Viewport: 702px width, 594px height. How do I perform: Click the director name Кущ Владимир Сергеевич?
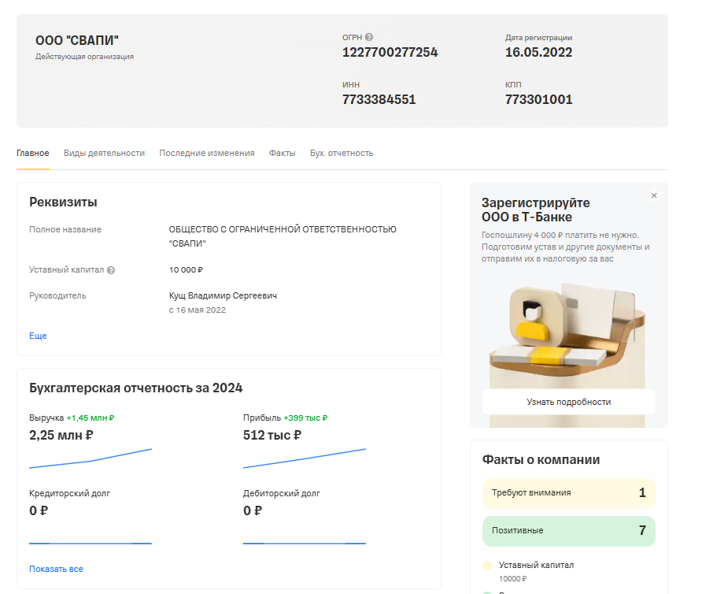223,295
